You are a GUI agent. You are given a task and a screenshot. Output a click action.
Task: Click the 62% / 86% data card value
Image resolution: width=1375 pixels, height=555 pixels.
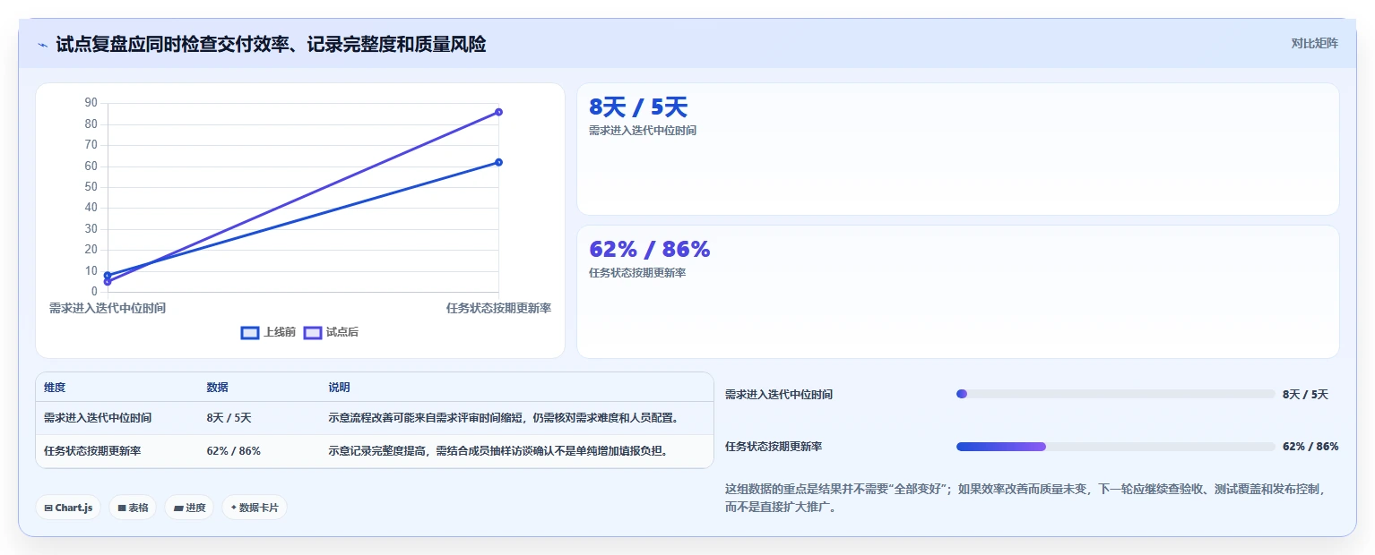pyautogui.click(x=649, y=249)
